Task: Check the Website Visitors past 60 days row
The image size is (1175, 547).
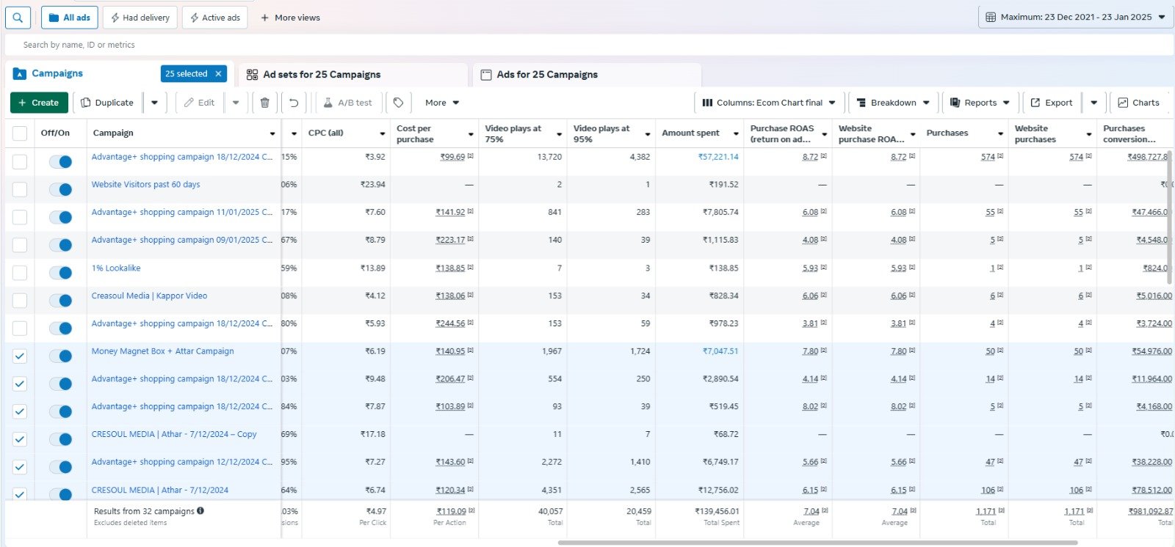Action: click(20, 189)
